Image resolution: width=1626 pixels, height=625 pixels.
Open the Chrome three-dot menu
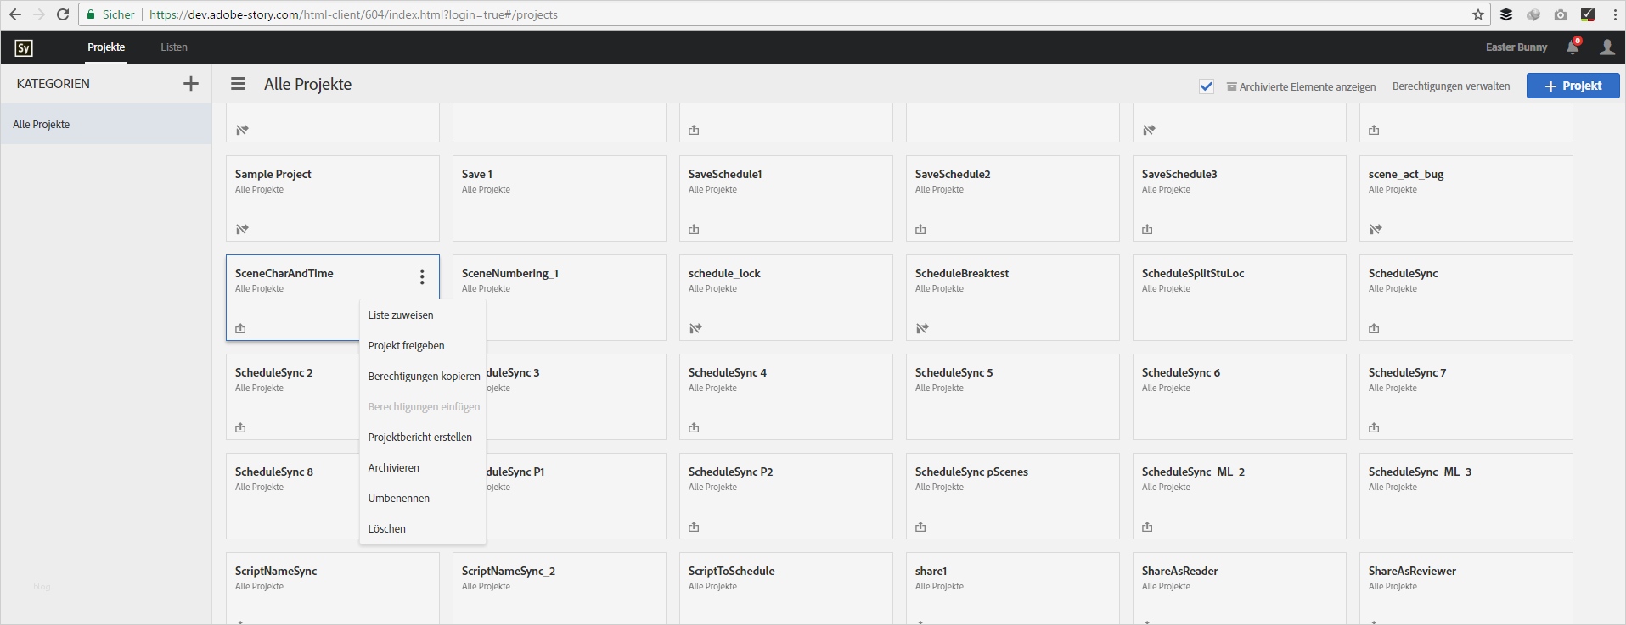1615,14
